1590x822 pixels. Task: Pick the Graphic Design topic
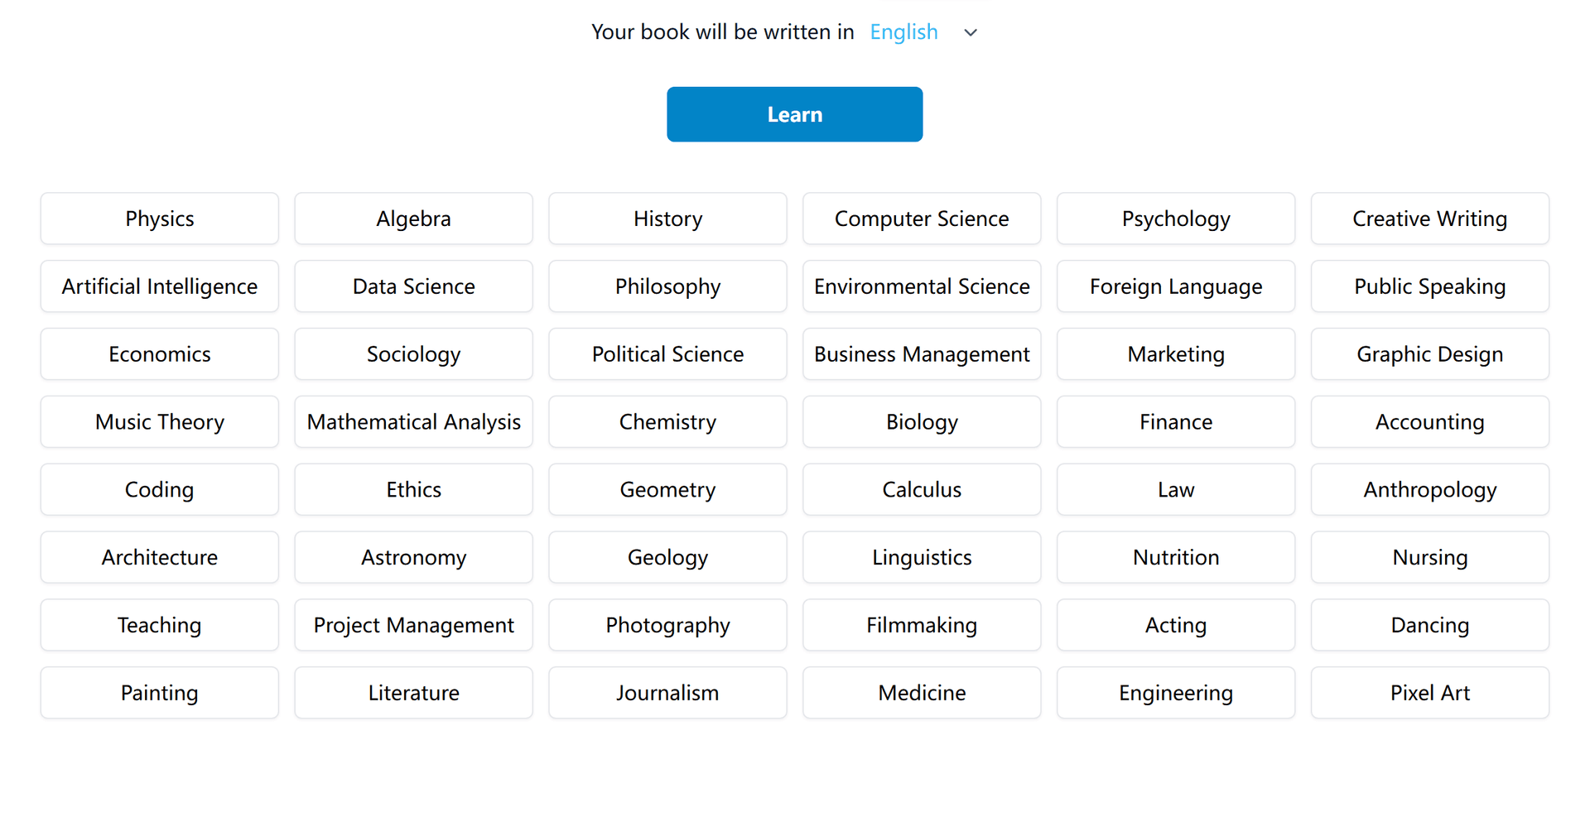click(x=1429, y=354)
